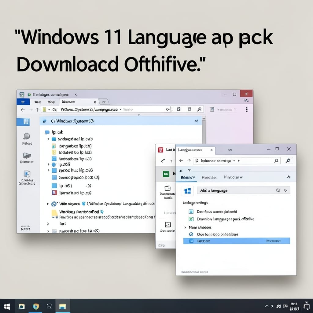Close the Xlunnox tab

pos(95,102)
